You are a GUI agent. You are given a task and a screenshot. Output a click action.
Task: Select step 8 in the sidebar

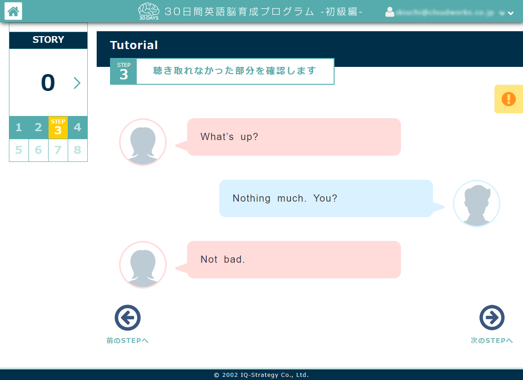[78, 150]
